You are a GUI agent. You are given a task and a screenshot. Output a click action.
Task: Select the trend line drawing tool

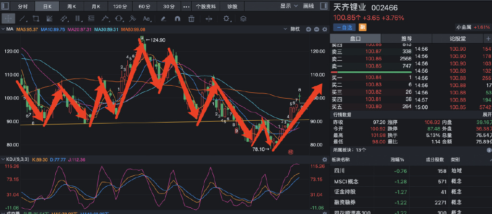[x=22, y=19]
